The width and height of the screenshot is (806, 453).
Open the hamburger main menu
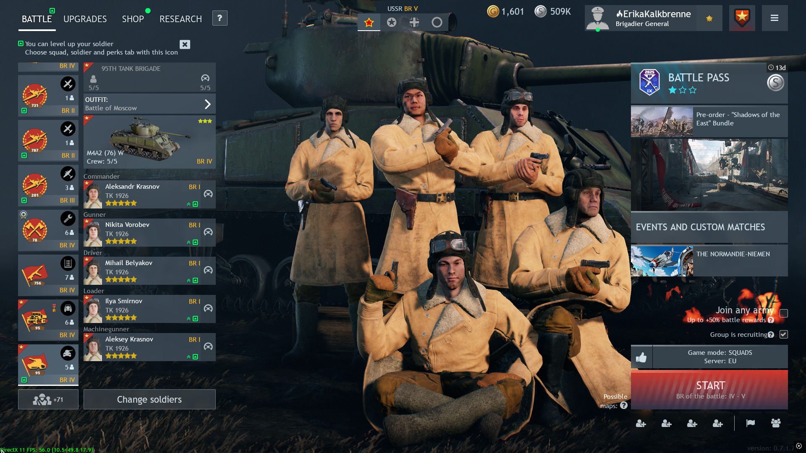tap(775, 18)
